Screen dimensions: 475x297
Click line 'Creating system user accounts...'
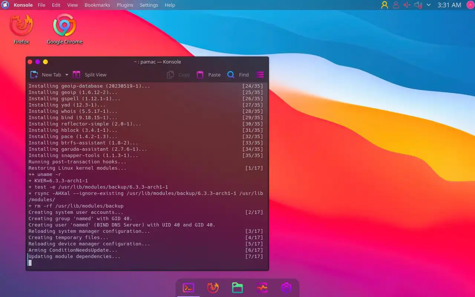point(76,212)
